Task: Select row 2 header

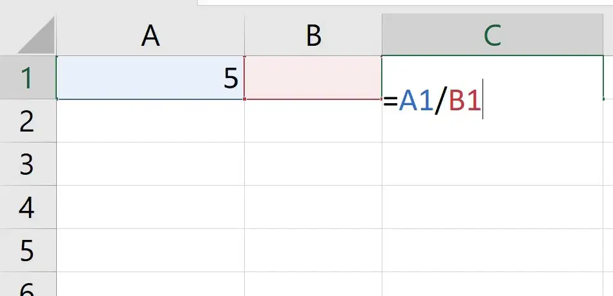Action: point(28,121)
